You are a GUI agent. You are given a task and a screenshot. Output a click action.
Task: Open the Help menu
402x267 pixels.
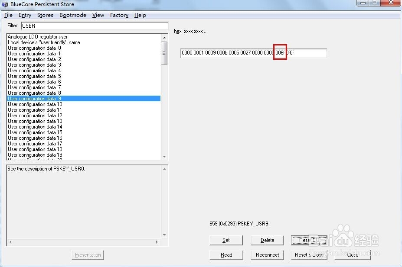[140, 15]
